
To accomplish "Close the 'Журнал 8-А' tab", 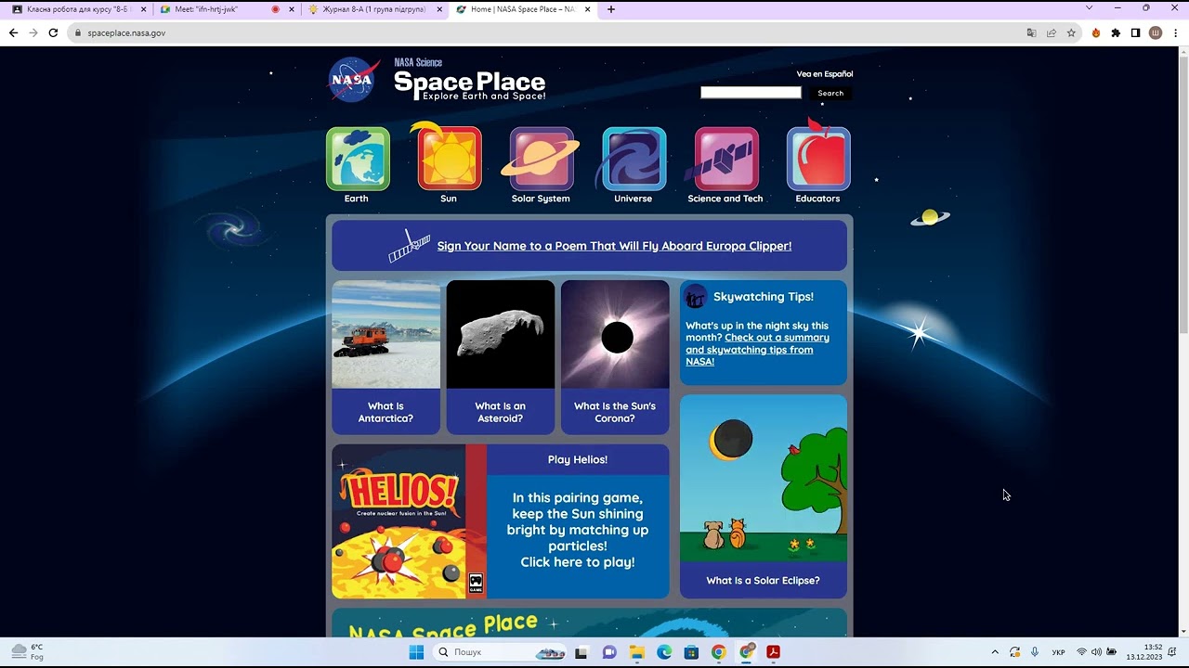I will [439, 9].
